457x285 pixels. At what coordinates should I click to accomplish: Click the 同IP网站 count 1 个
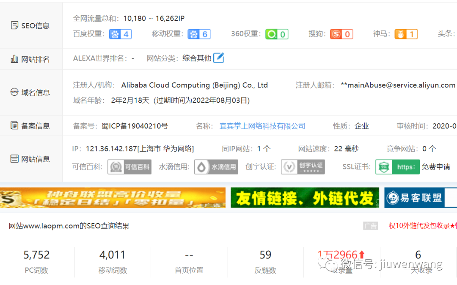tap(264, 149)
